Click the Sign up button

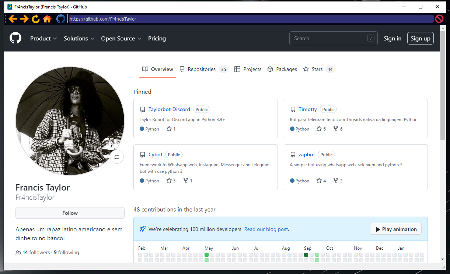coord(421,38)
